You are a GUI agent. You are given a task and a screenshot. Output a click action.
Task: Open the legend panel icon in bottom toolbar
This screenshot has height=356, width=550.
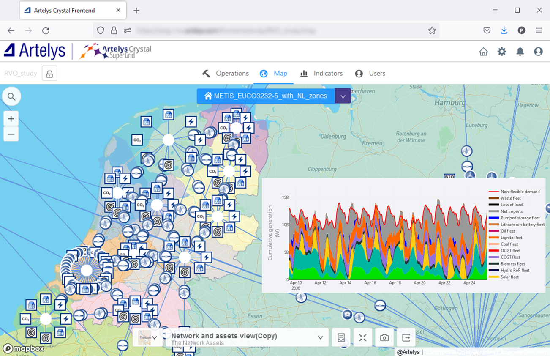tap(341, 338)
